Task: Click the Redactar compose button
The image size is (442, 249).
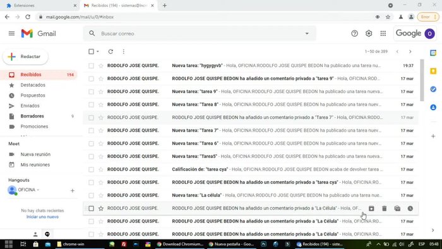Action: click(x=26, y=57)
